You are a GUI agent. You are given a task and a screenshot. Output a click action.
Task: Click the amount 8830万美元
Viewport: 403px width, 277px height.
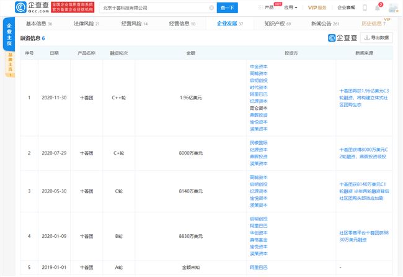[191, 237]
